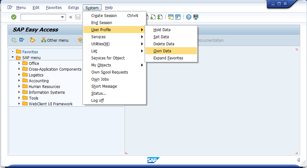Click the Other menu button

pos(55,40)
